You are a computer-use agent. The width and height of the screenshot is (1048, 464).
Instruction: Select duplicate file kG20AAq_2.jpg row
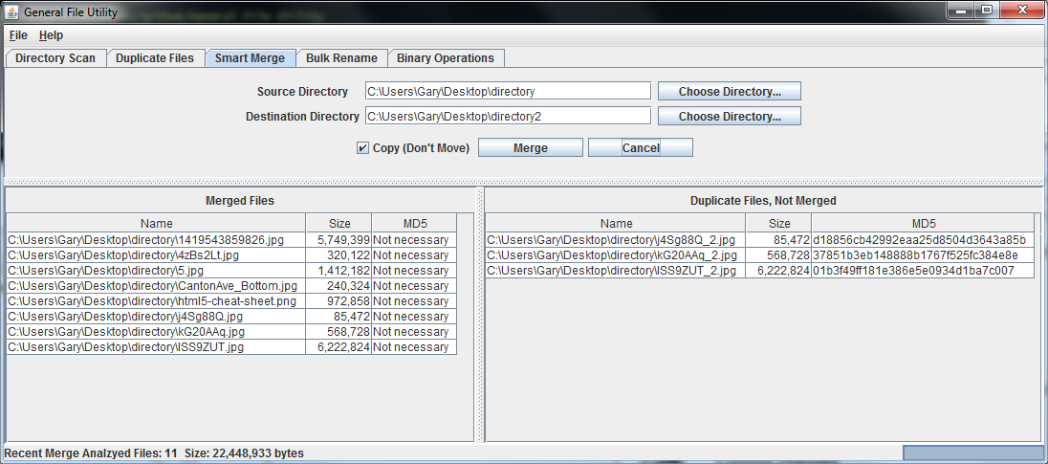pos(614,255)
